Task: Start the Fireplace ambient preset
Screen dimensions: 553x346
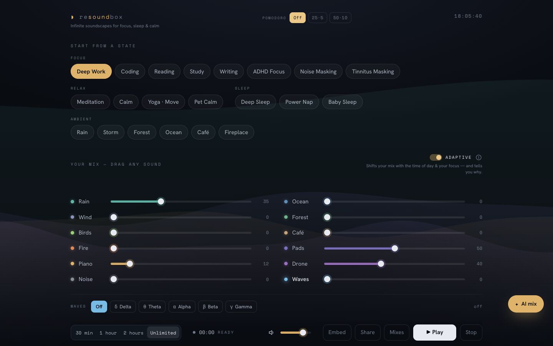Action: pyautogui.click(x=236, y=132)
